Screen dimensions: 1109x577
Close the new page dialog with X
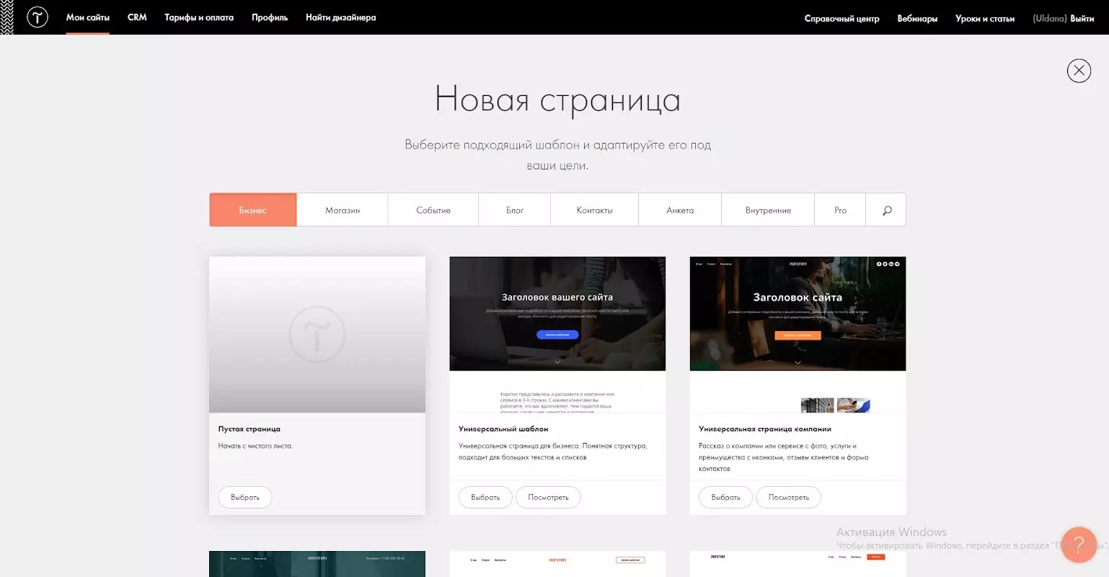tap(1079, 70)
